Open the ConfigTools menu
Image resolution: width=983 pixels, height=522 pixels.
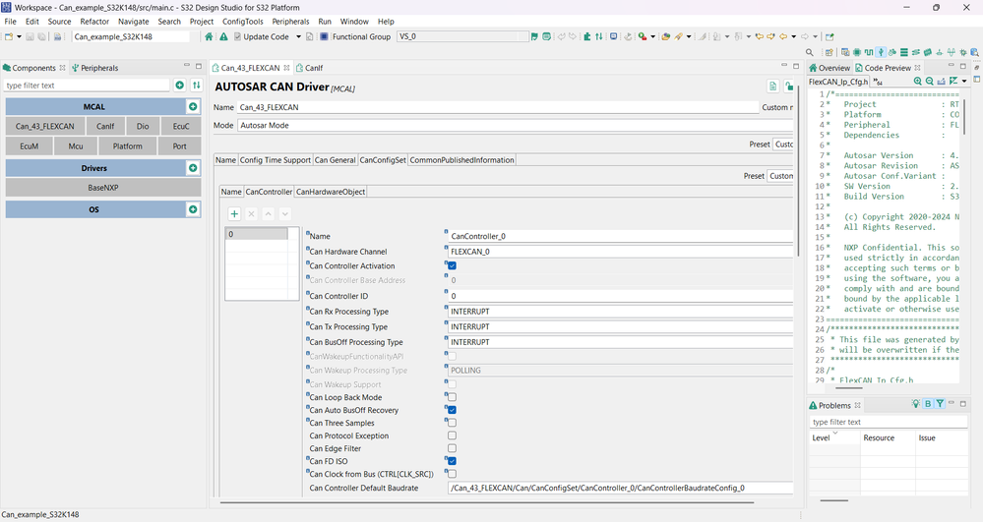243,22
